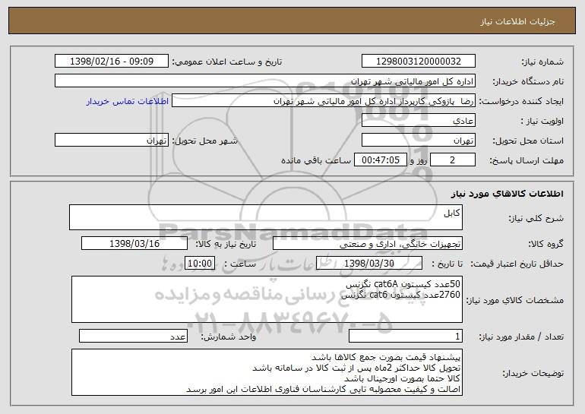
Task: Click the شماره نیاز label
Action: point(542,62)
